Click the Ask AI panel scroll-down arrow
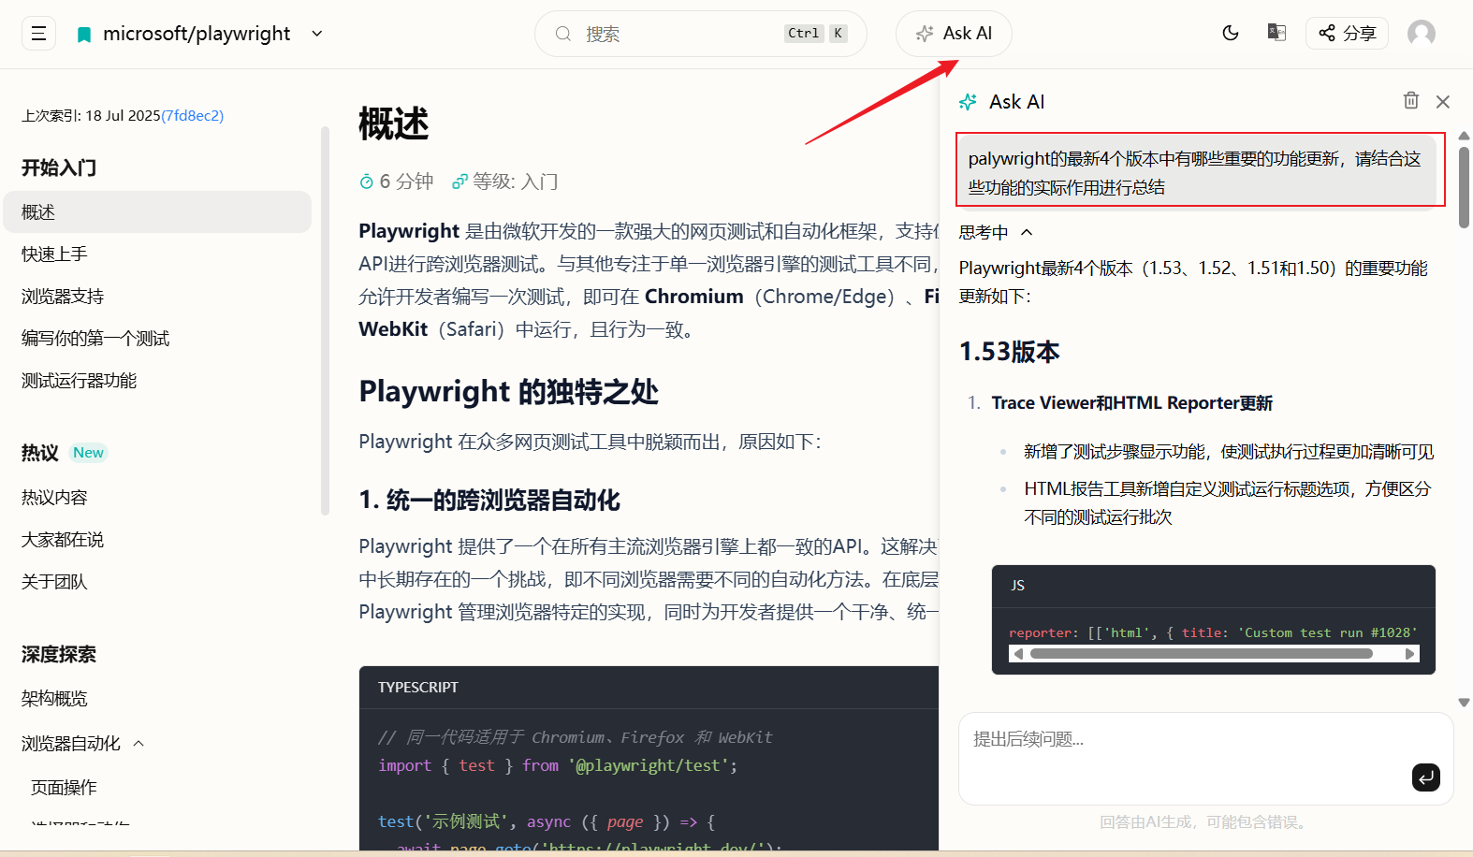1473x857 pixels. coord(1464,702)
